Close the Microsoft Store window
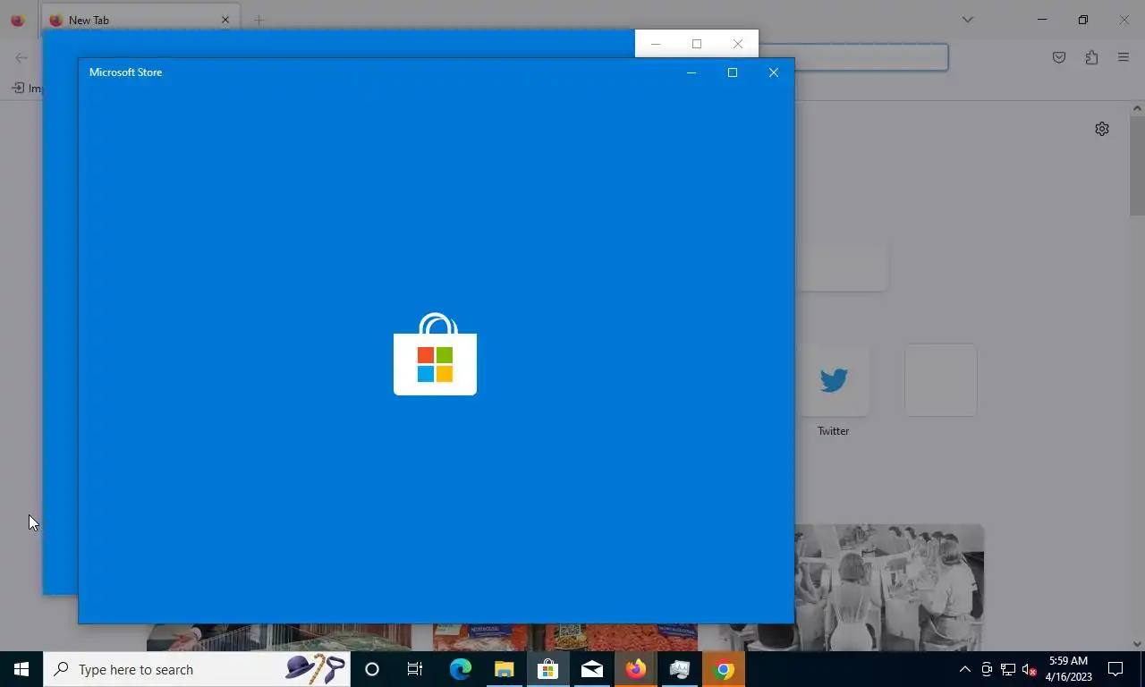The image size is (1145, 687). [x=774, y=72]
